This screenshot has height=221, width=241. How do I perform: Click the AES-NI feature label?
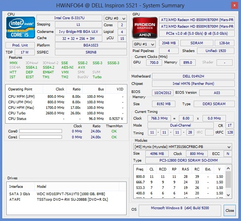[67, 68]
